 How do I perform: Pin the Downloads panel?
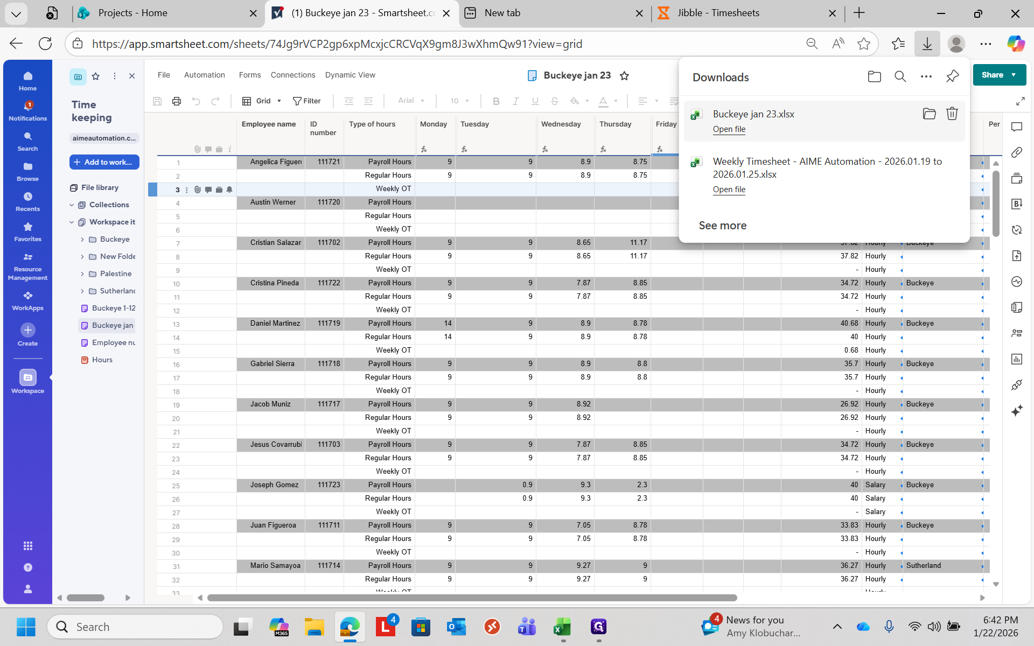[952, 76]
